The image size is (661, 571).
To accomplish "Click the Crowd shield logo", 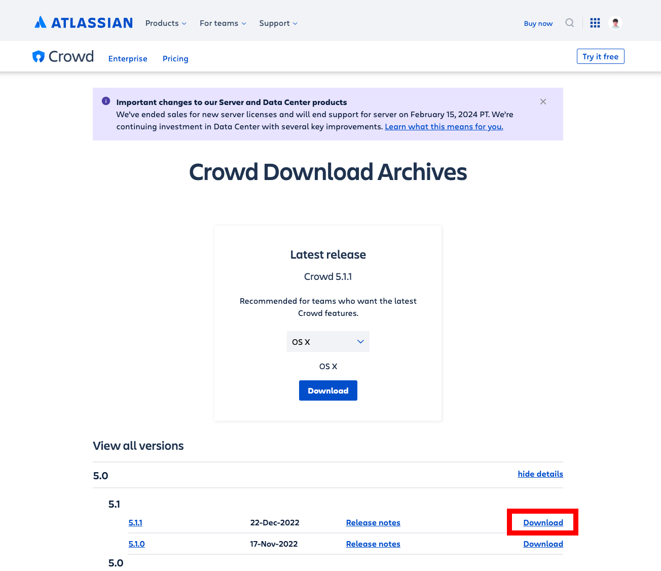I will tap(63, 56).
